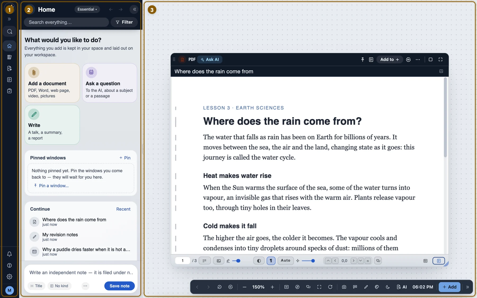The height and width of the screenshot is (298, 477).
Task: Click the image icon in PDF footer toolbar
Action: [x=219, y=261]
